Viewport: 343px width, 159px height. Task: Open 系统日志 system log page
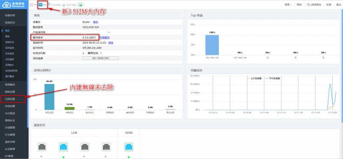click(x=9, y=42)
